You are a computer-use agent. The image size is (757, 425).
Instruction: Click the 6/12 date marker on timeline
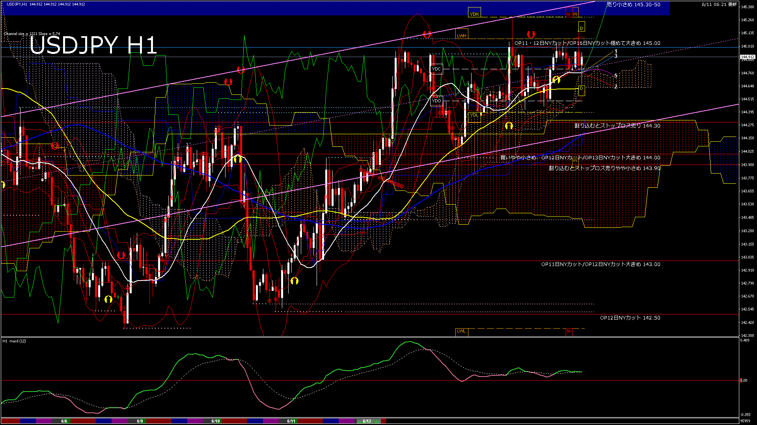coord(367,421)
